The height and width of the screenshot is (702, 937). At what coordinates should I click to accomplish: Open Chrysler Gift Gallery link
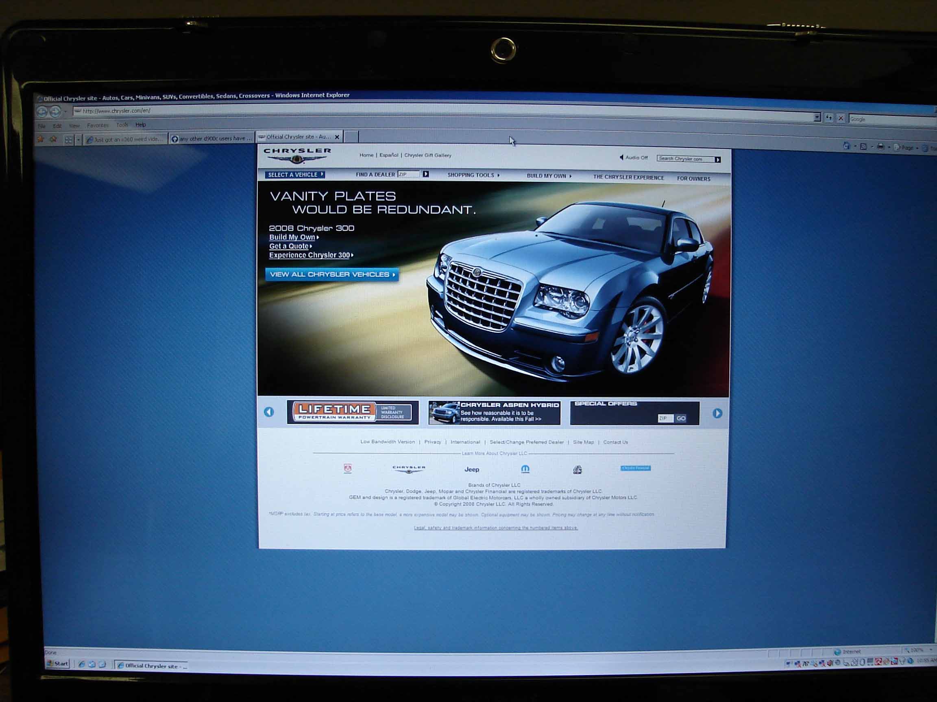click(x=428, y=155)
